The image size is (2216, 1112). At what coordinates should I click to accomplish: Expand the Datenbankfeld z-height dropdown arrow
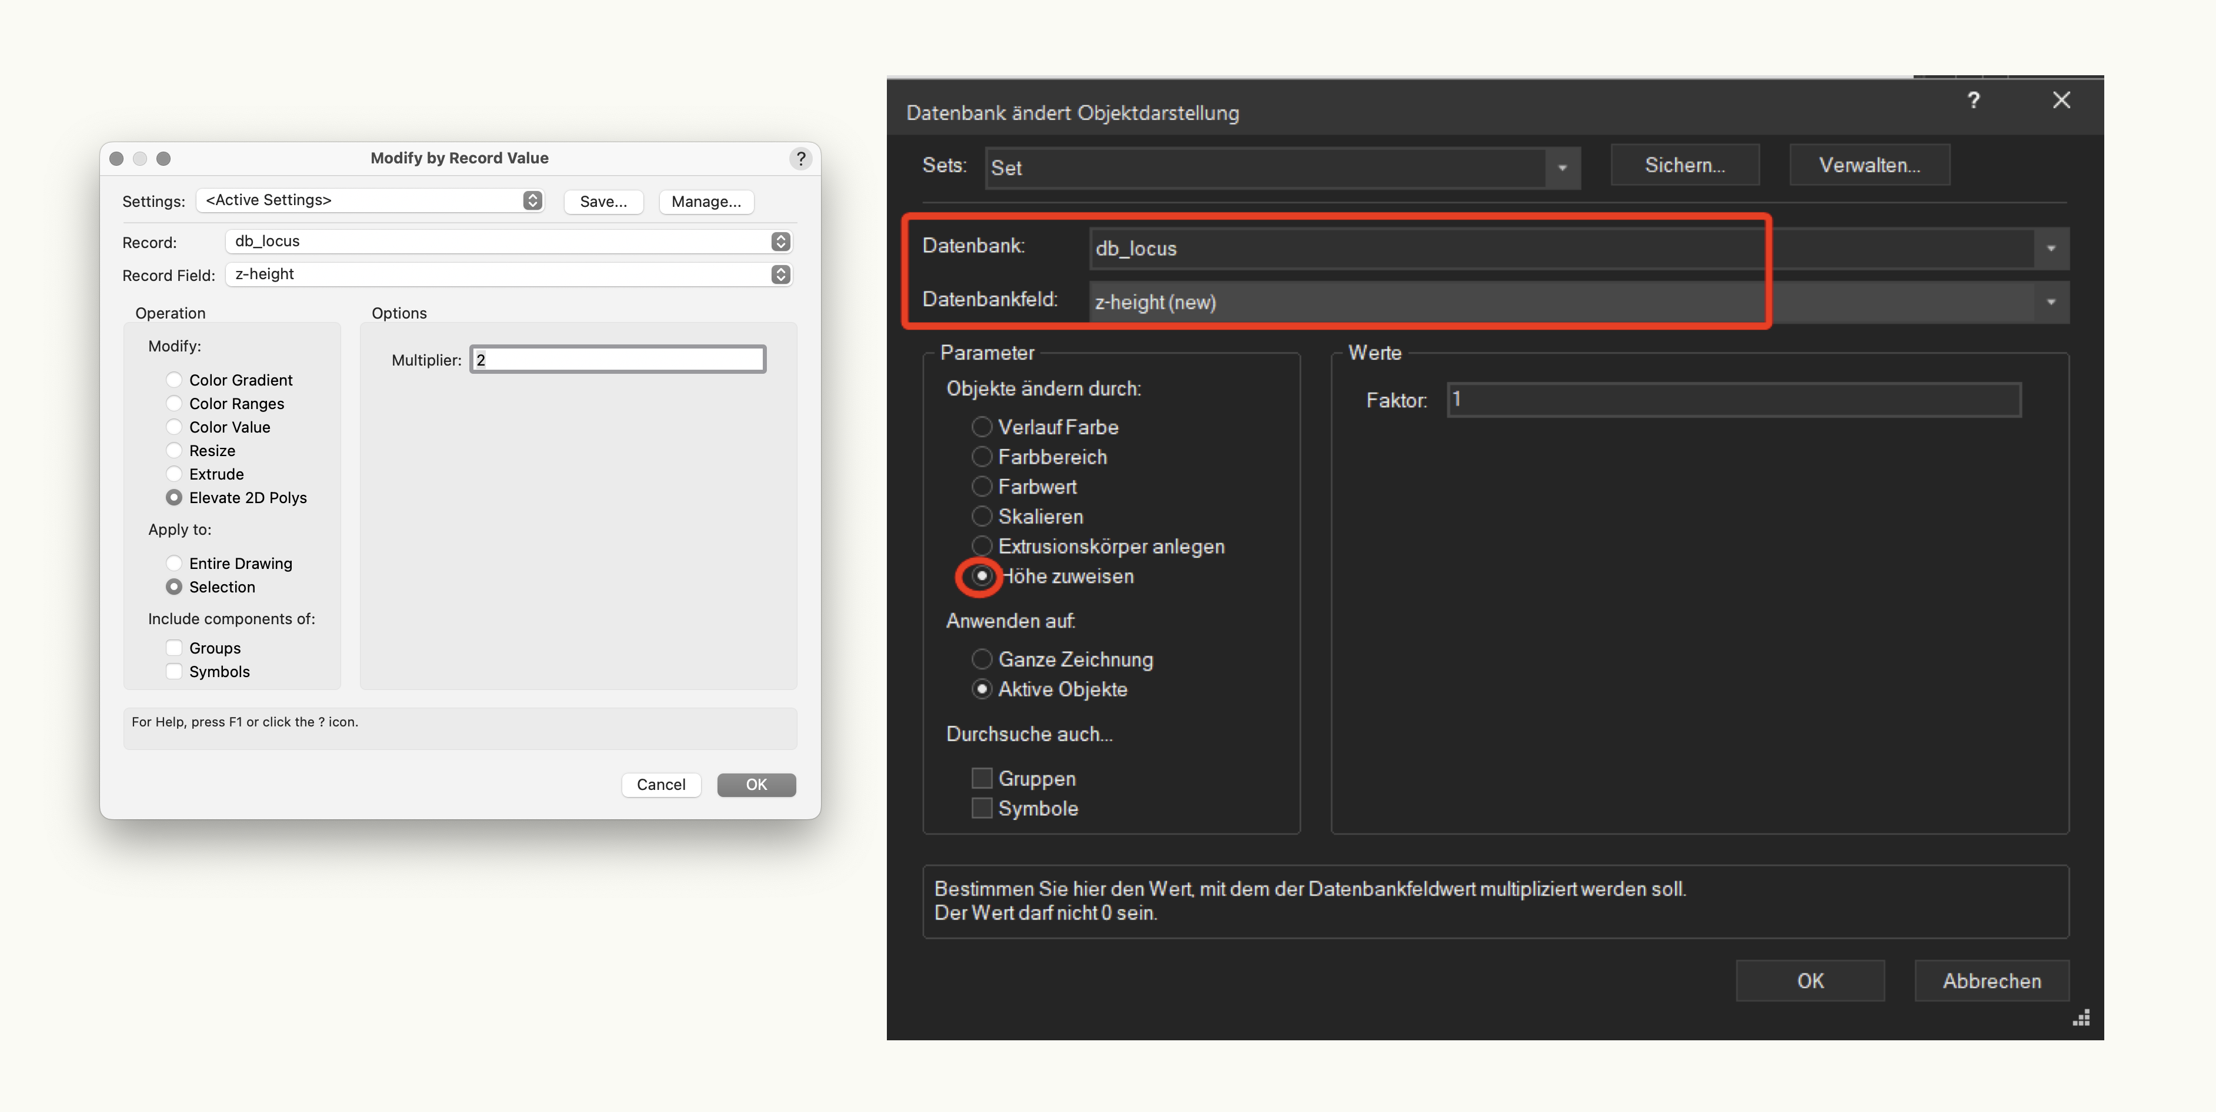(x=2051, y=302)
